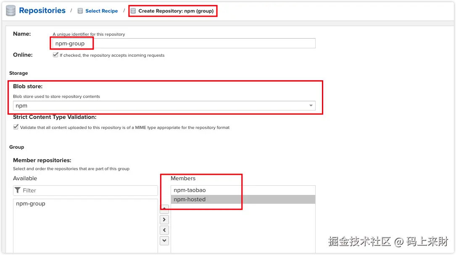
Task: Click the Name field containing npm-group
Action: (x=184, y=43)
